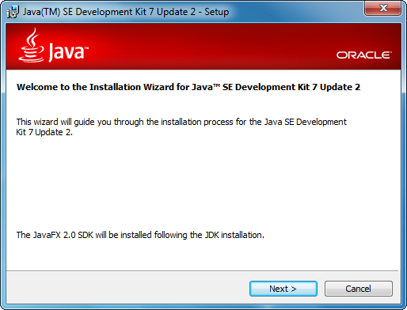This screenshot has height=310, width=407.
Task: Open the installer icon system menu
Action: point(13,12)
